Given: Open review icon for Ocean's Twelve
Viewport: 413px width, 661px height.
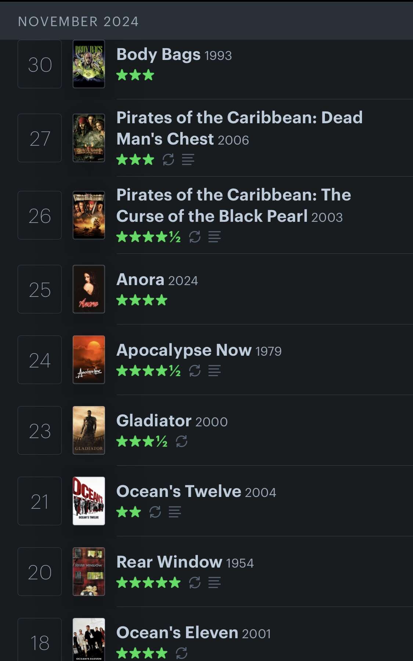Looking at the screenshot, I should [x=175, y=512].
